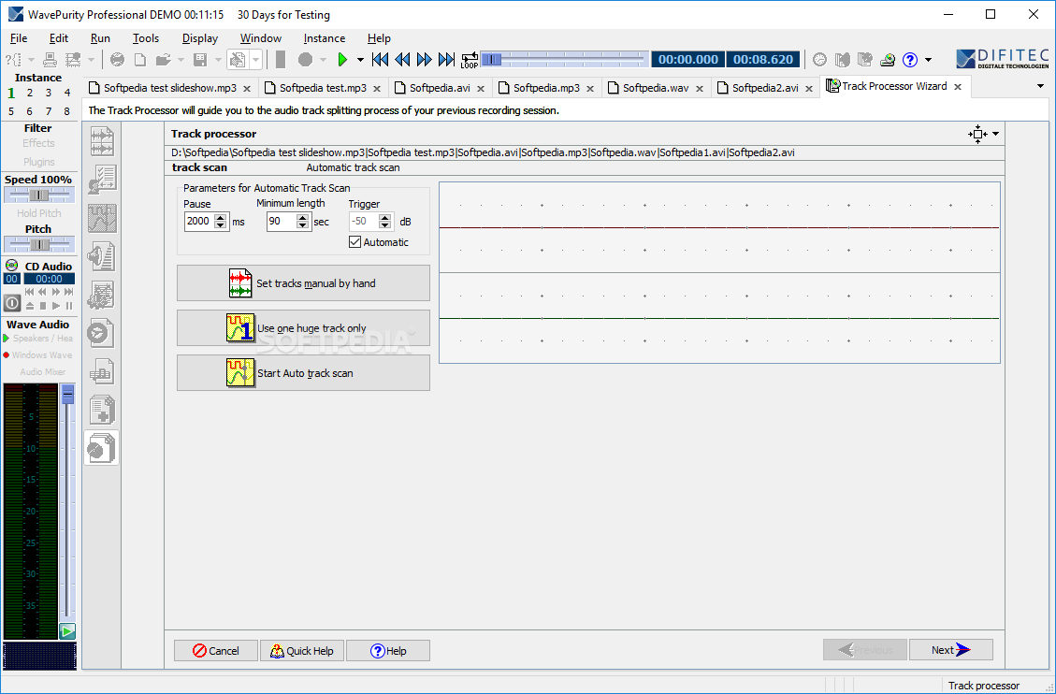The image size is (1056, 694).
Task: Open the play button dropdown arrow
Action: click(x=360, y=60)
